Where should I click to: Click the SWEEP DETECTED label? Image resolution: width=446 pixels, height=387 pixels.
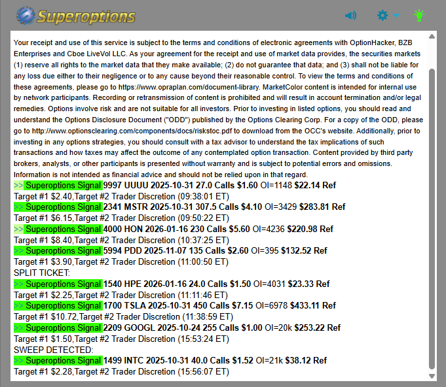click(53, 350)
